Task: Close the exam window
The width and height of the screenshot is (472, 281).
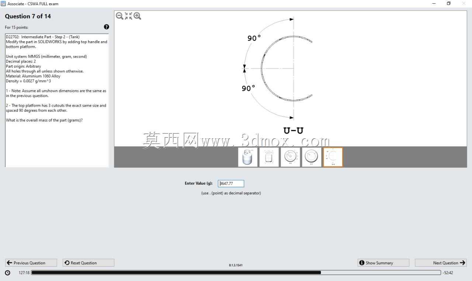Action: [x=464, y=4]
